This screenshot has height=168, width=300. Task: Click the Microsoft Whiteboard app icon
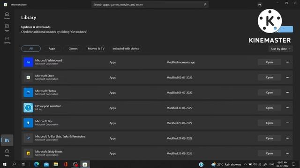28,62
